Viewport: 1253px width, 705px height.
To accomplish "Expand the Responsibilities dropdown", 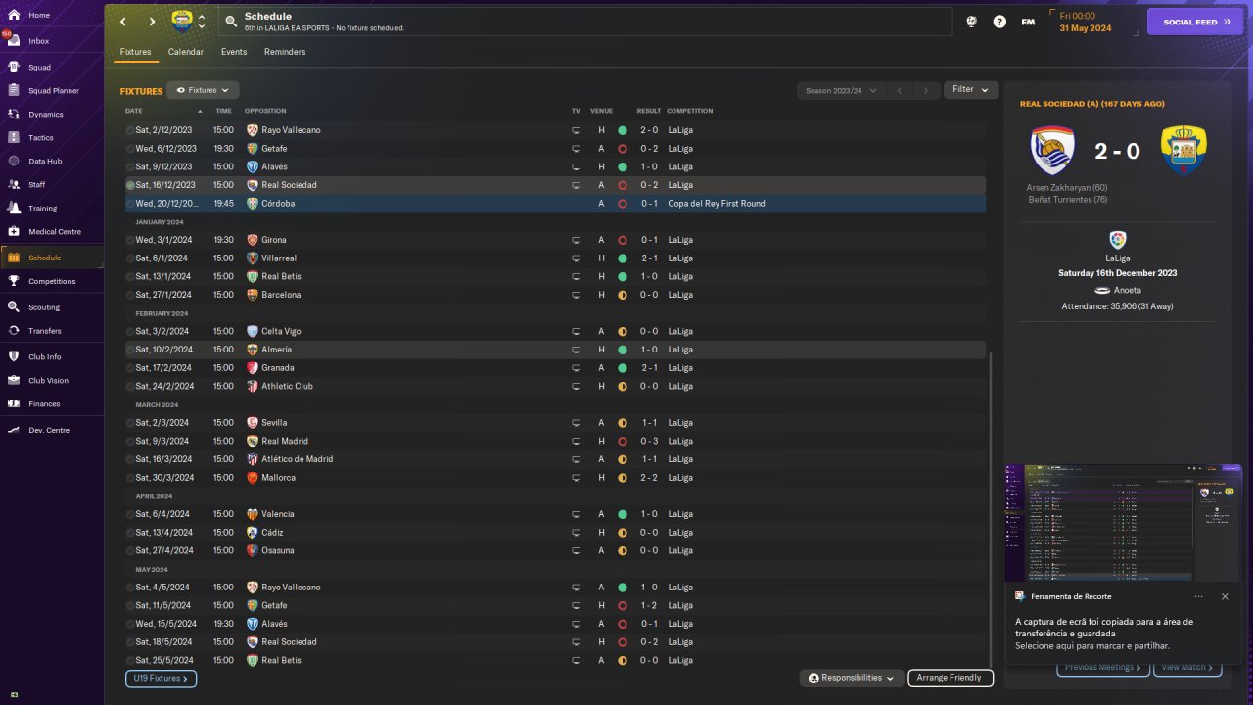I will (x=852, y=678).
